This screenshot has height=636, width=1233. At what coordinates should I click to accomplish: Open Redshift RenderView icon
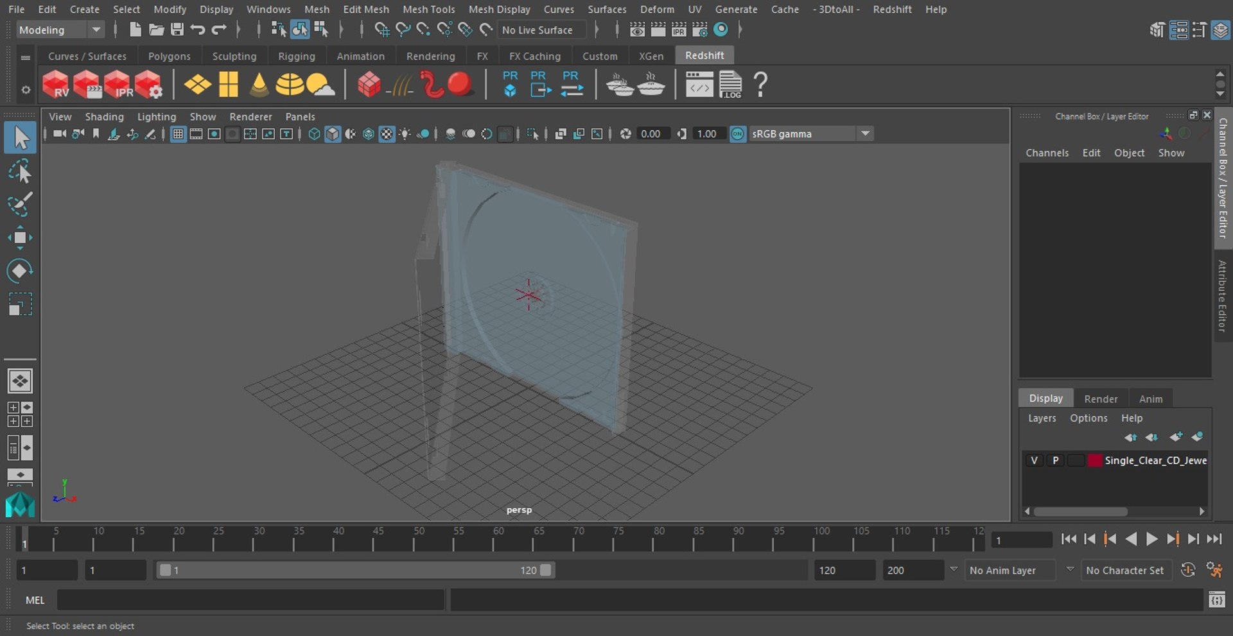pyautogui.click(x=55, y=84)
